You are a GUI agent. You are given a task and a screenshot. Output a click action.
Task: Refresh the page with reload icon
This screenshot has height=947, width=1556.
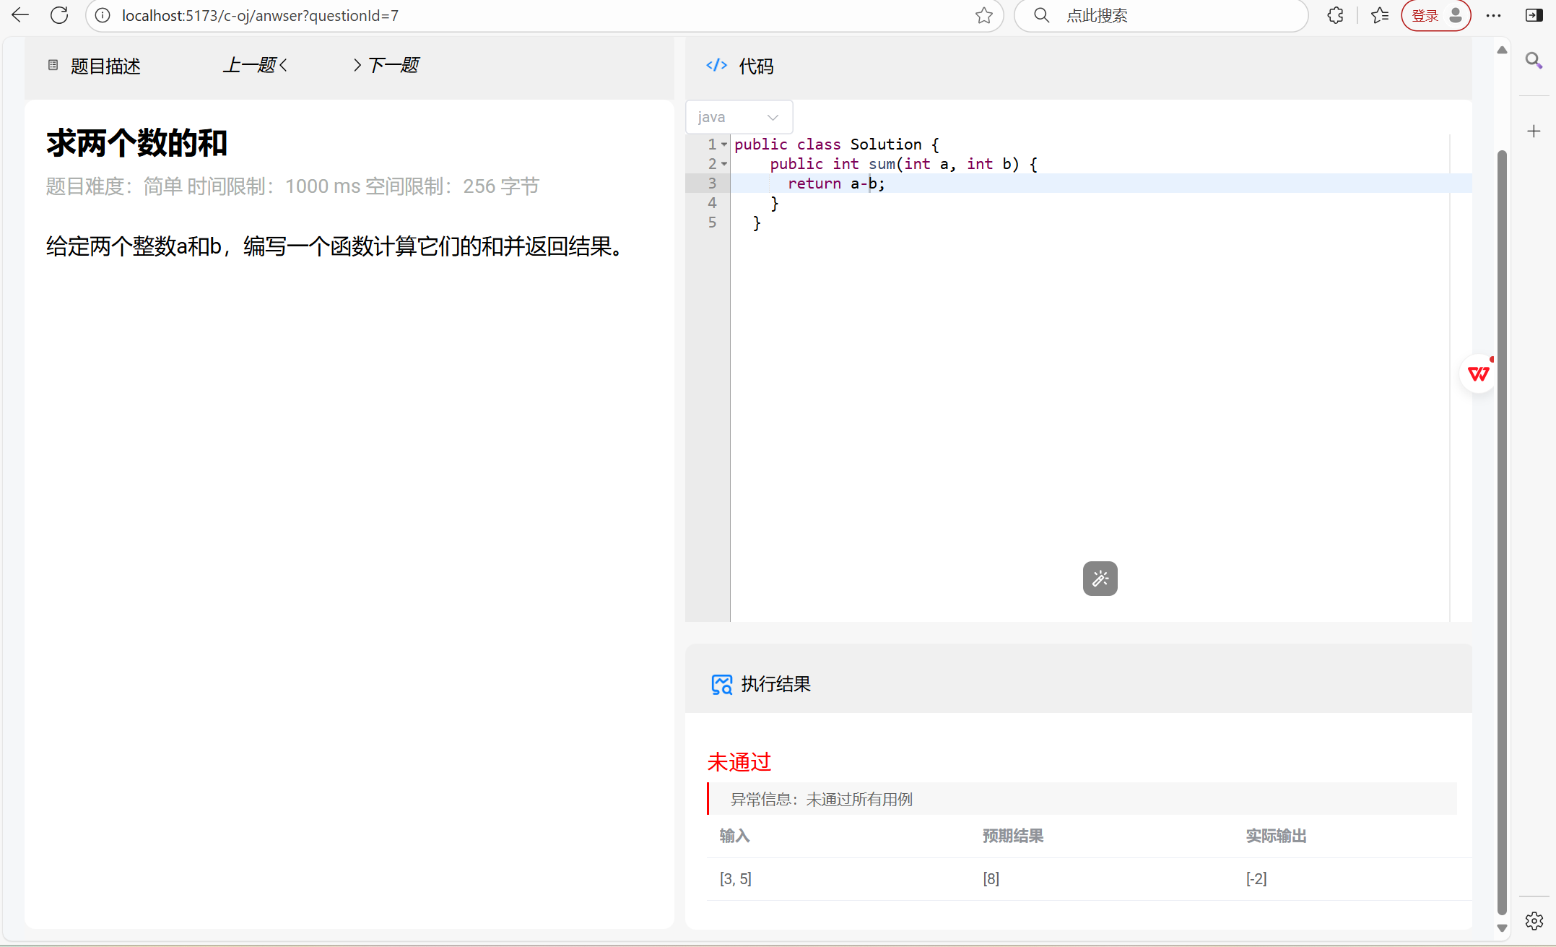59,15
